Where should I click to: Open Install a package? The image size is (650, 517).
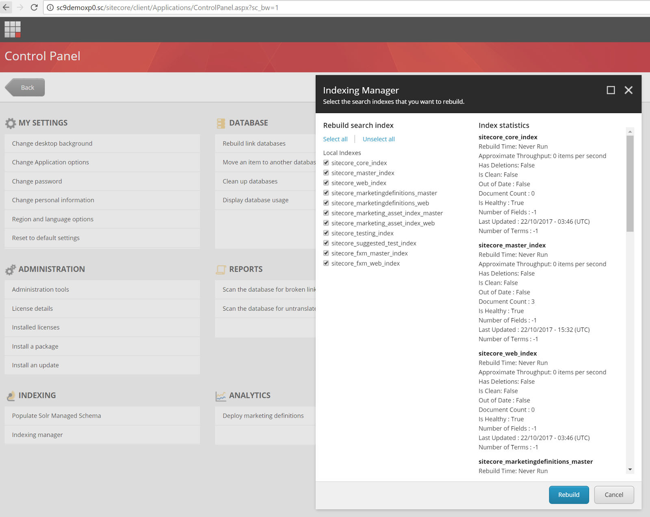click(x=102, y=347)
